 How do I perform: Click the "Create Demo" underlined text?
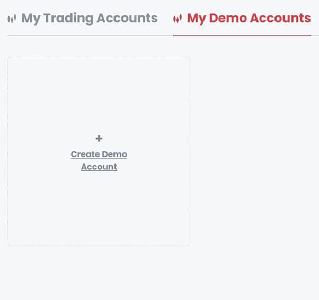click(99, 154)
